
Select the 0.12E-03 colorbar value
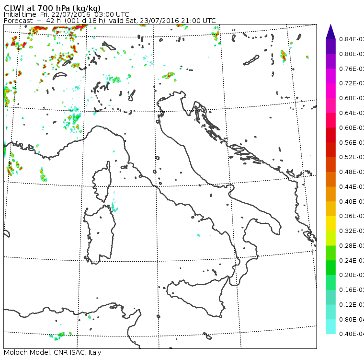(352, 305)
